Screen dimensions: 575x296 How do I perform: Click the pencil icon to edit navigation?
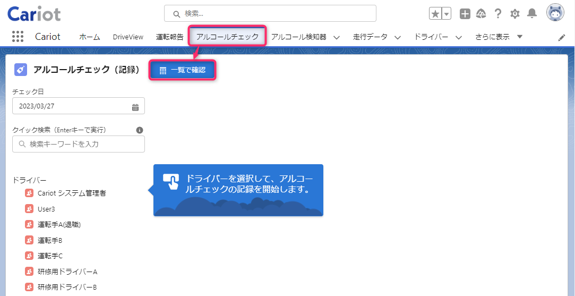(561, 37)
